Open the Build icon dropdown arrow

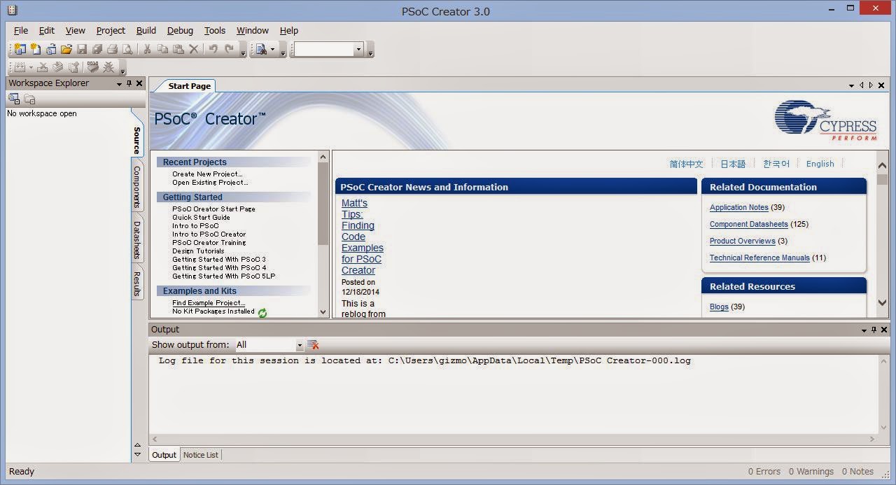click(31, 67)
